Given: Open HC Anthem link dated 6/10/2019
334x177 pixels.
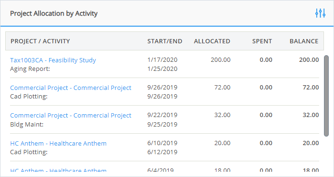Looking at the screenshot, I should click(x=58, y=144).
